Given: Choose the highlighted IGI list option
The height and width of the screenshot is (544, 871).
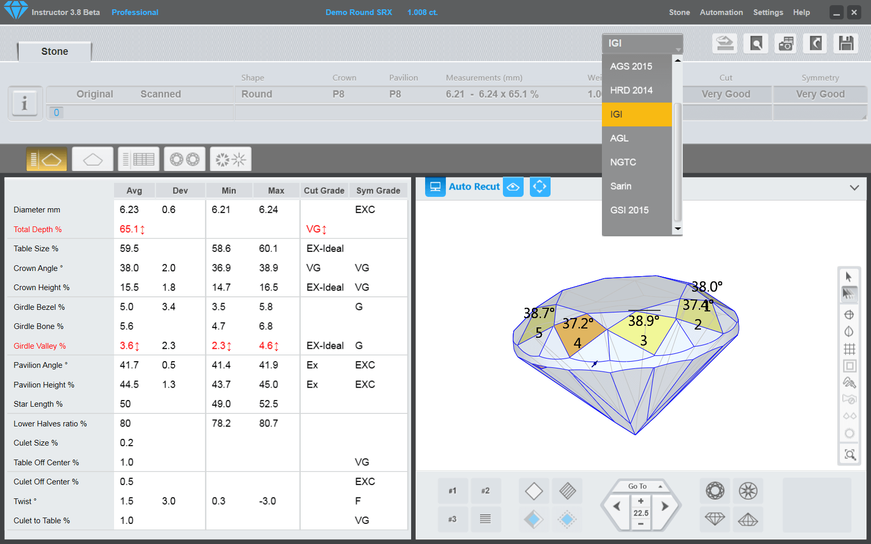Looking at the screenshot, I should tap(637, 114).
